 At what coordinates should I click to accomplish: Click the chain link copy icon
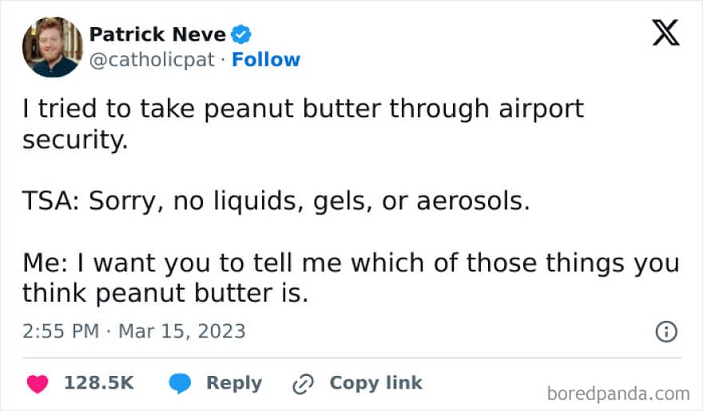pyautogui.click(x=303, y=384)
